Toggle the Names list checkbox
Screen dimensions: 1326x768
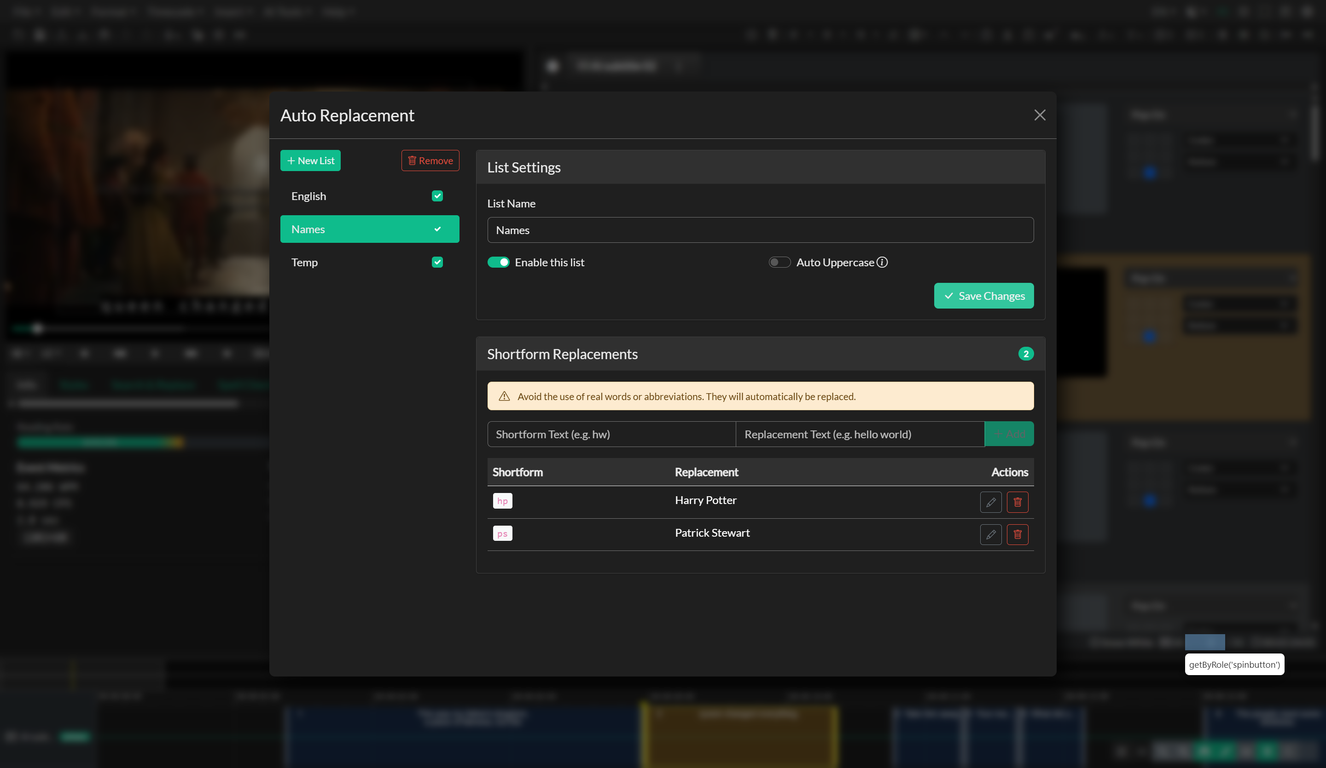[x=437, y=229]
